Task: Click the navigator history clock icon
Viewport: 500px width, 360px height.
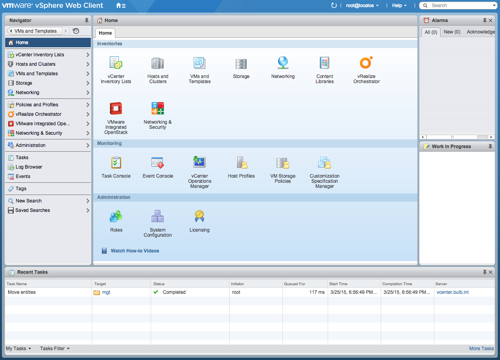Action: point(76,31)
